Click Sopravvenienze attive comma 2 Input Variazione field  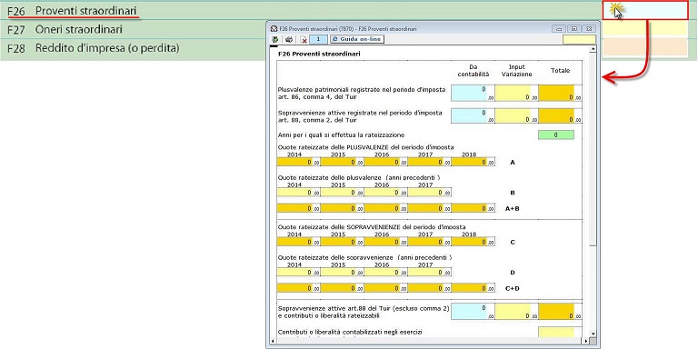point(516,115)
